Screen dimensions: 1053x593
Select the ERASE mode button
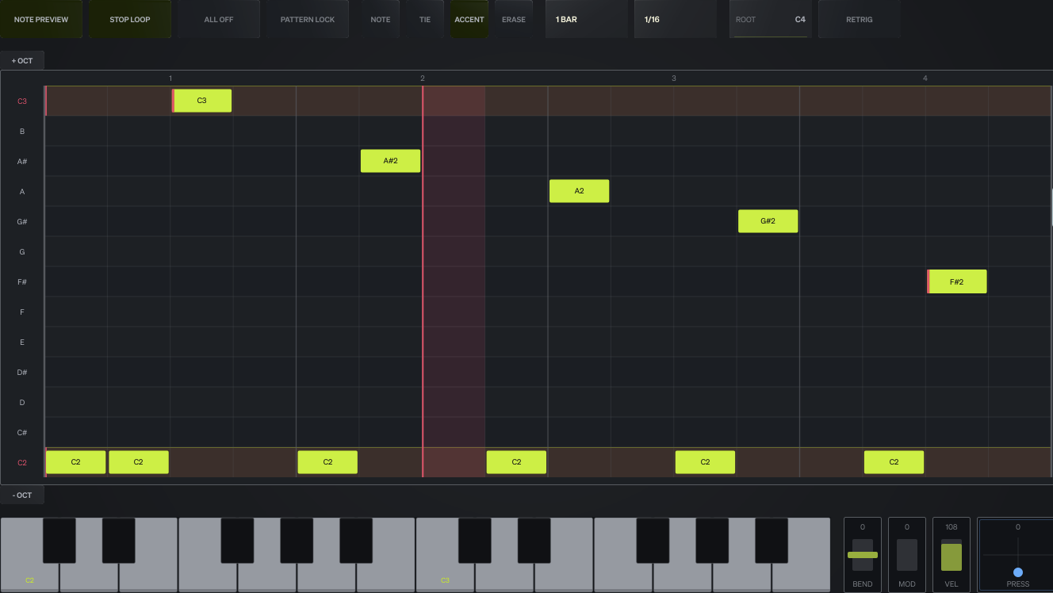pos(514,19)
